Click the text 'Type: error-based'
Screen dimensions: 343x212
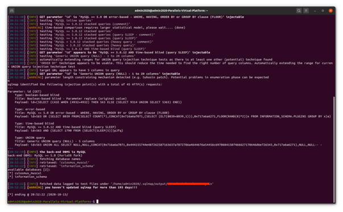tap(30, 109)
